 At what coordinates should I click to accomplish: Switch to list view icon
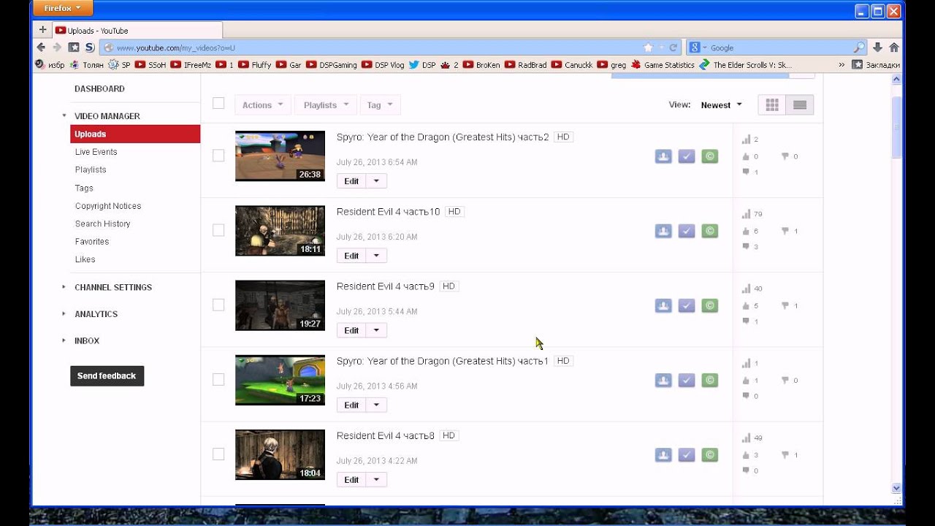[800, 105]
